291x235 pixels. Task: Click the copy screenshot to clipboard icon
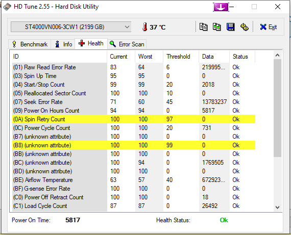217,27
